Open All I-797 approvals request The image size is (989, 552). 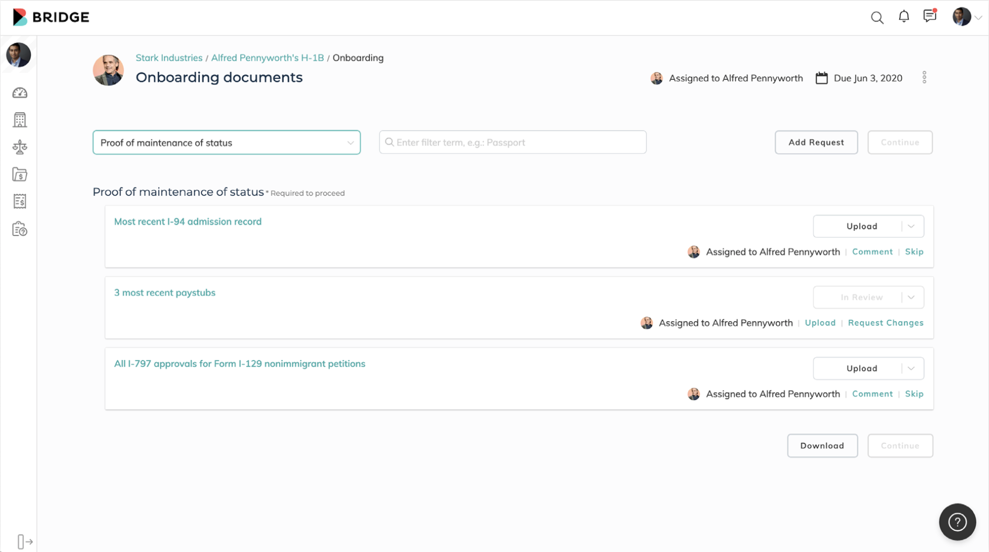point(240,364)
